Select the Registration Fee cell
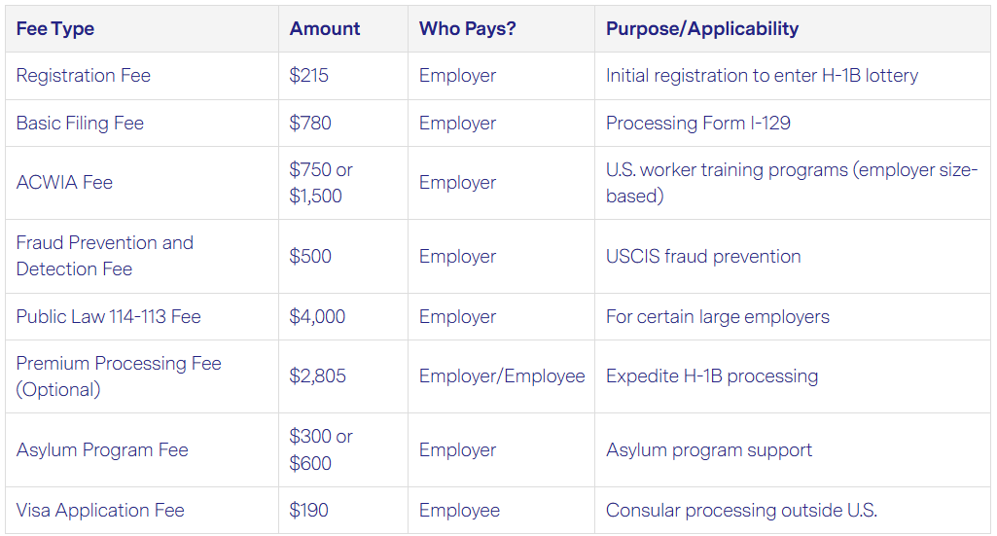 [84, 76]
